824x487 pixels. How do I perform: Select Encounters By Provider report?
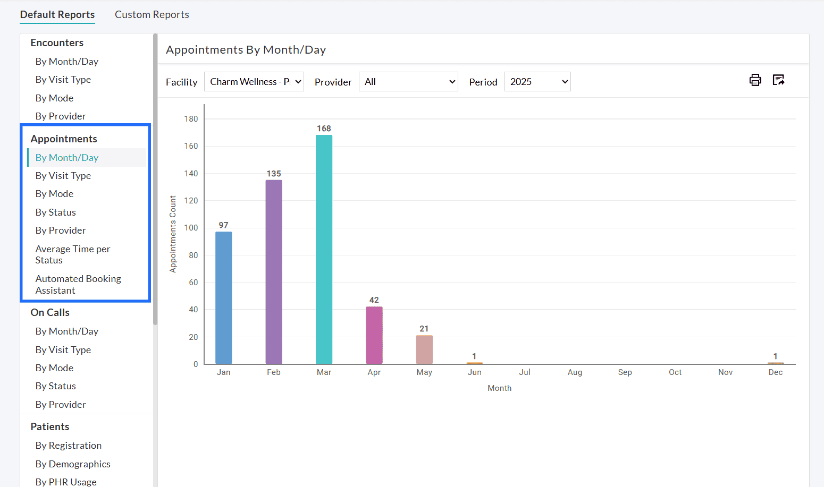coord(60,116)
